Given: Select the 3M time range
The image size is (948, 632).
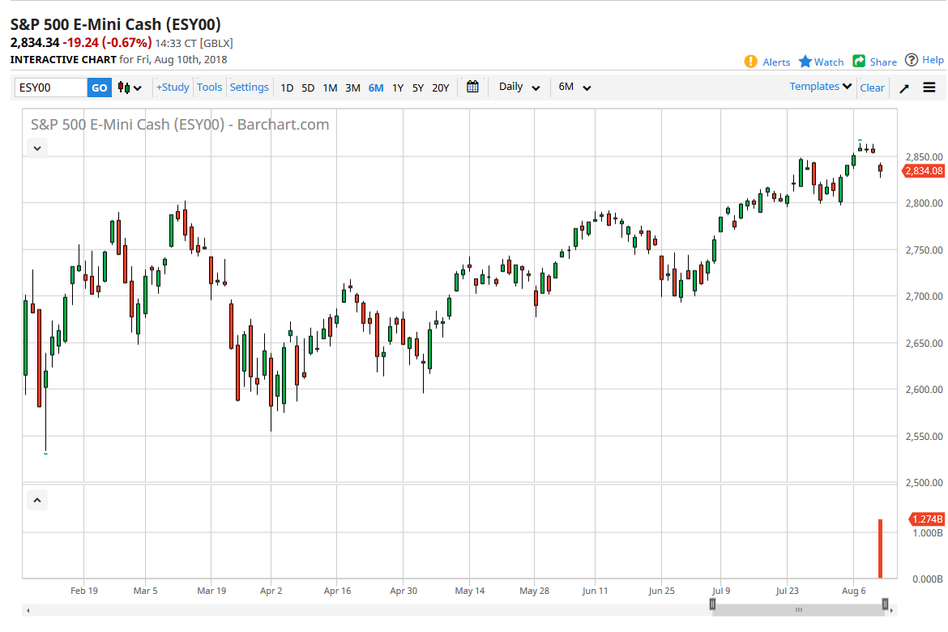Looking at the screenshot, I should click(352, 88).
